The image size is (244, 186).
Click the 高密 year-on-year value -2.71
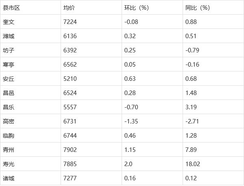point(191,121)
